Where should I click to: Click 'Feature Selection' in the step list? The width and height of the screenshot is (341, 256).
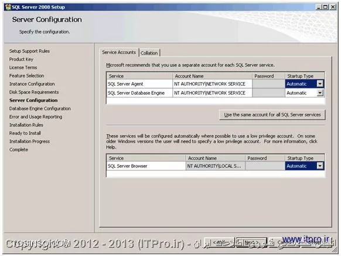[x=26, y=76]
